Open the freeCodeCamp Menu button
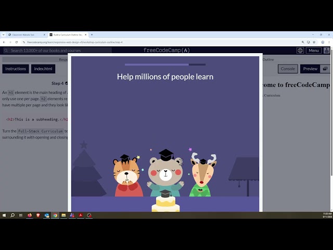The image size is (333, 250). point(314,51)
